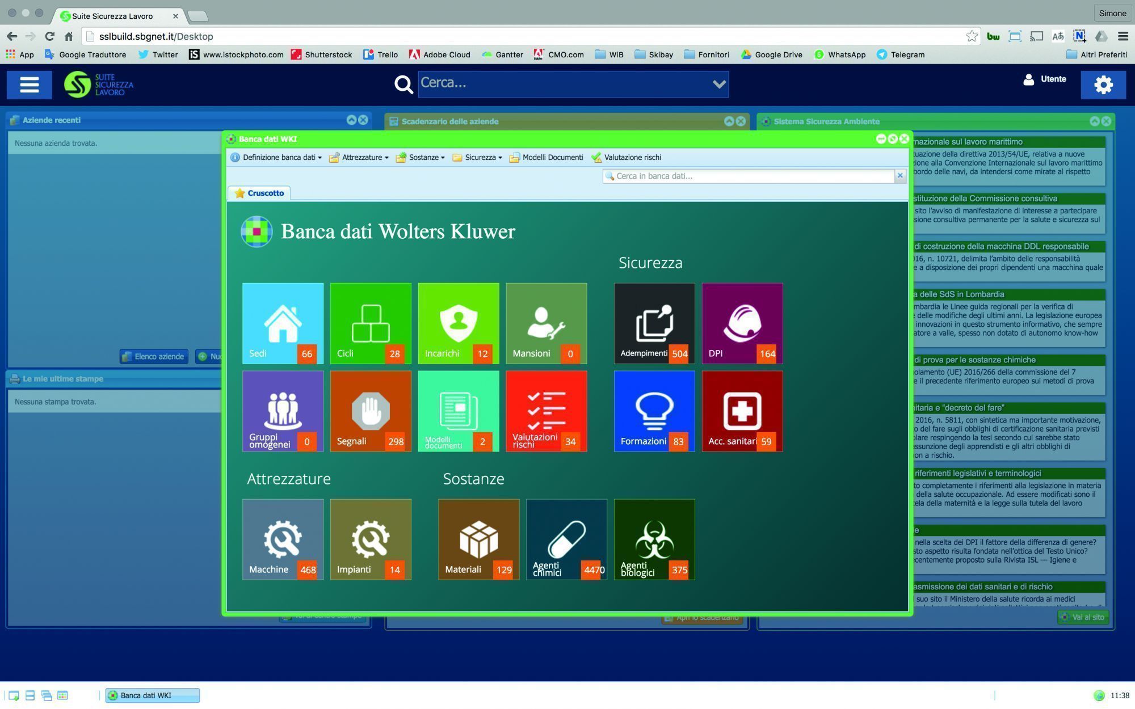The image size is (1135, 709).
Task: Open the Valutazioni rischi tile
Action: (x=547, y=411)
